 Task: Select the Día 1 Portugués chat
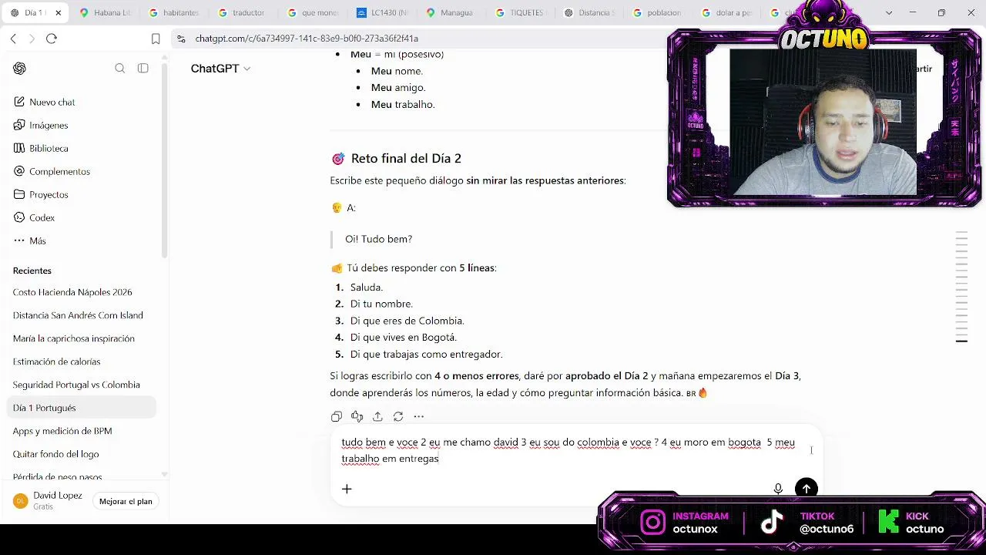click(82, 408)
